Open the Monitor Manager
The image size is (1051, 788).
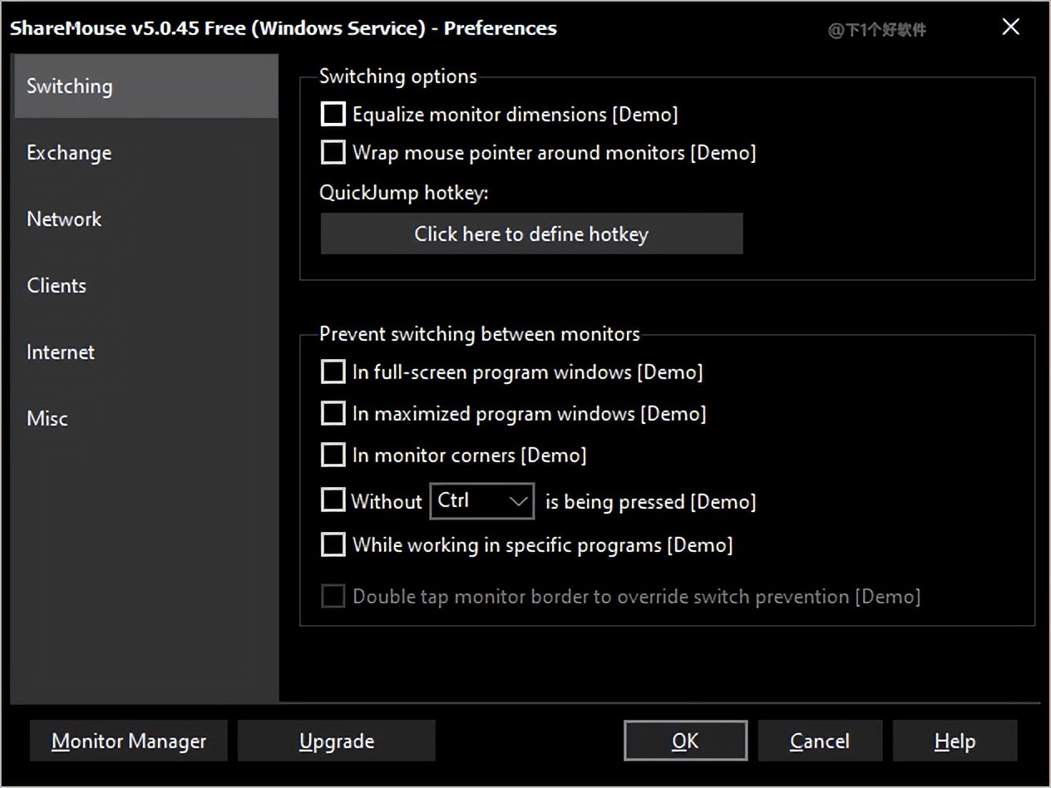pyautogui.click(x=129, y=741)
